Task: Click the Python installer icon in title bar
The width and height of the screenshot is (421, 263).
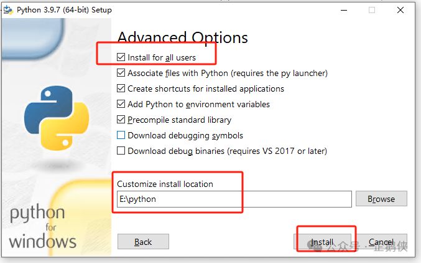Action: click(8, 10)
